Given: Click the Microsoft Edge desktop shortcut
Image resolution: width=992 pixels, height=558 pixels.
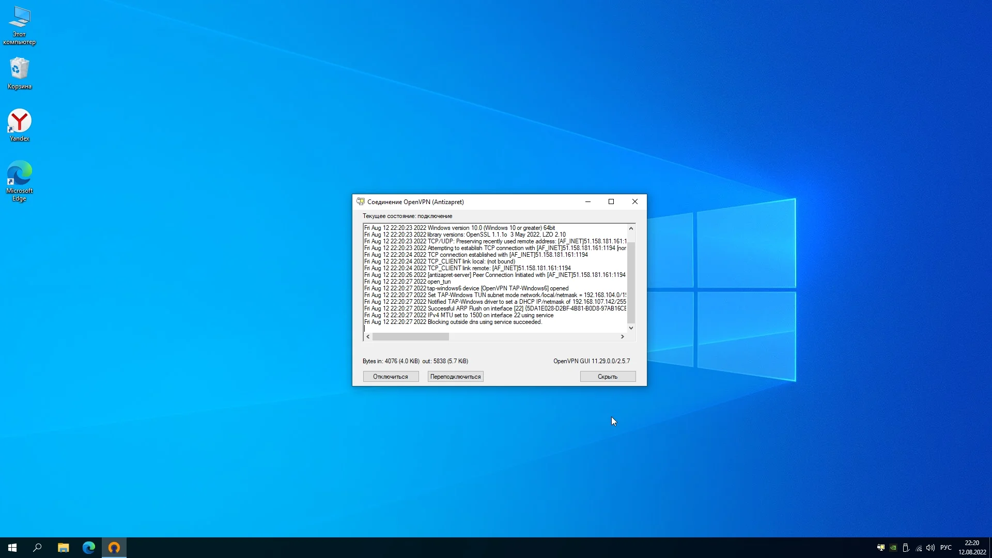Looking at the screenshot, I should coord(20,180).
